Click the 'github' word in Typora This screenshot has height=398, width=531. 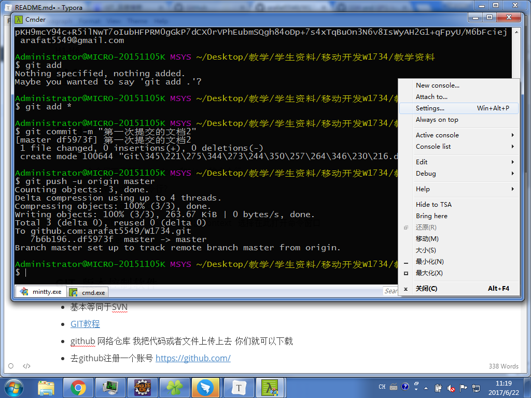(x=82, y=341)
